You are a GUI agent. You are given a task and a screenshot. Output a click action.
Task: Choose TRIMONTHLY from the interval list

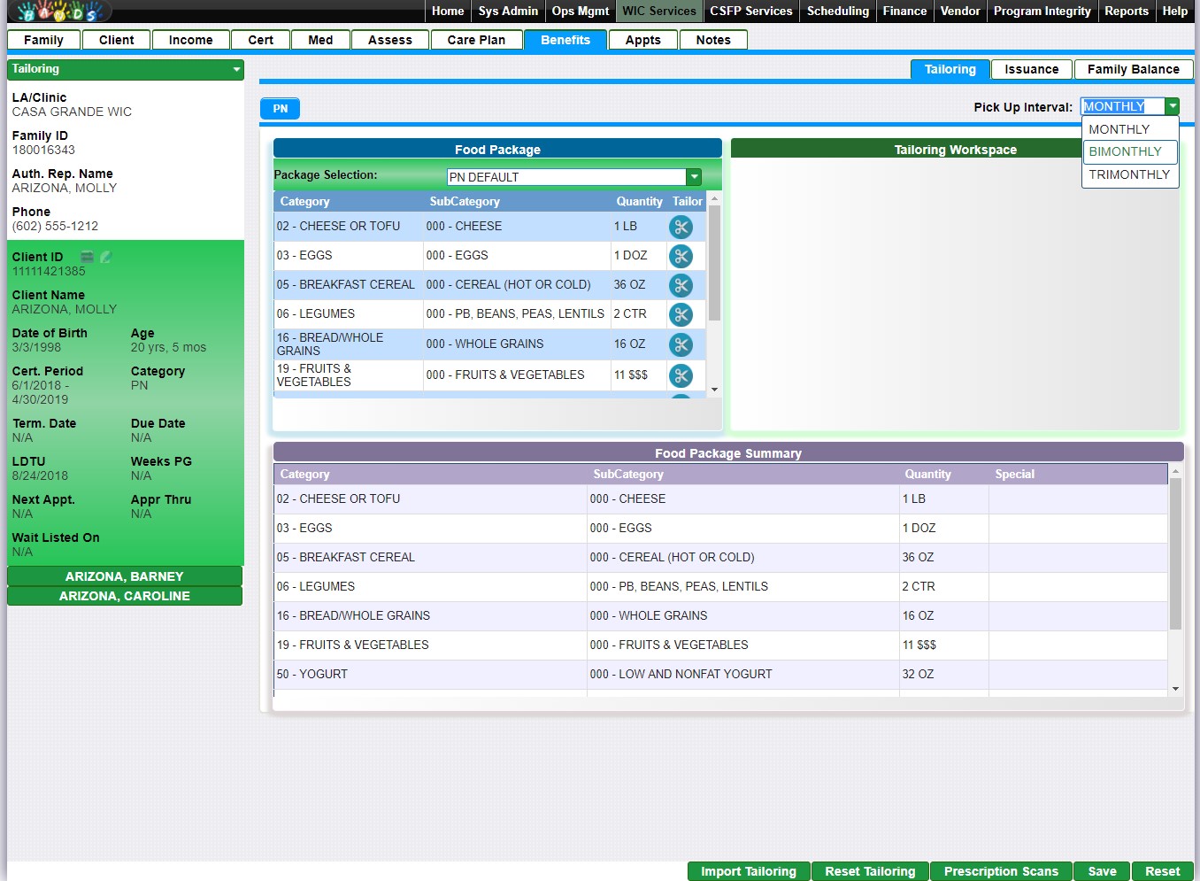point(1129,175)
